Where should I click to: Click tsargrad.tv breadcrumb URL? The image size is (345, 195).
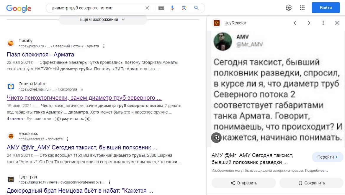point(61,182)
